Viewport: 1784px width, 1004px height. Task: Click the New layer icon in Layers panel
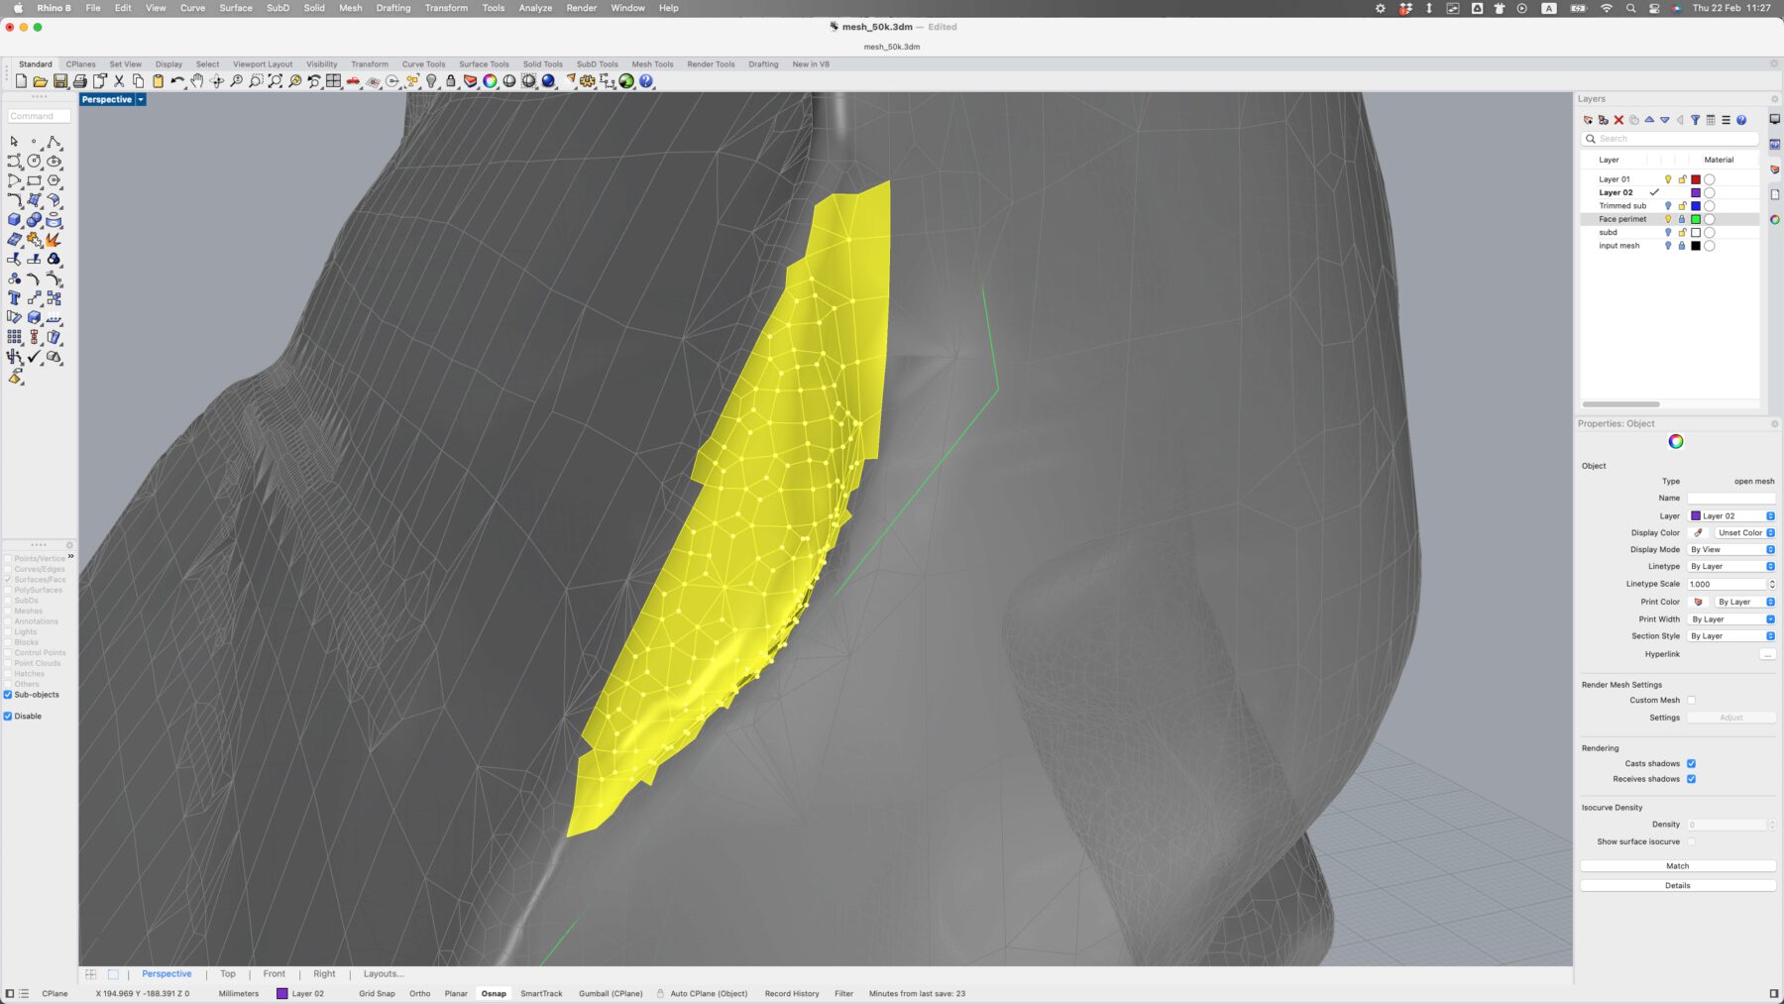coord(1588,120)
